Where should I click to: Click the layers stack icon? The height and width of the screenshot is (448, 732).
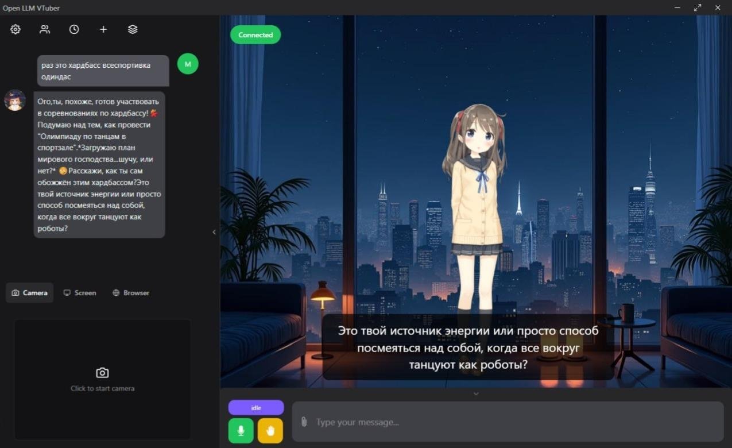tap(133, 29)
